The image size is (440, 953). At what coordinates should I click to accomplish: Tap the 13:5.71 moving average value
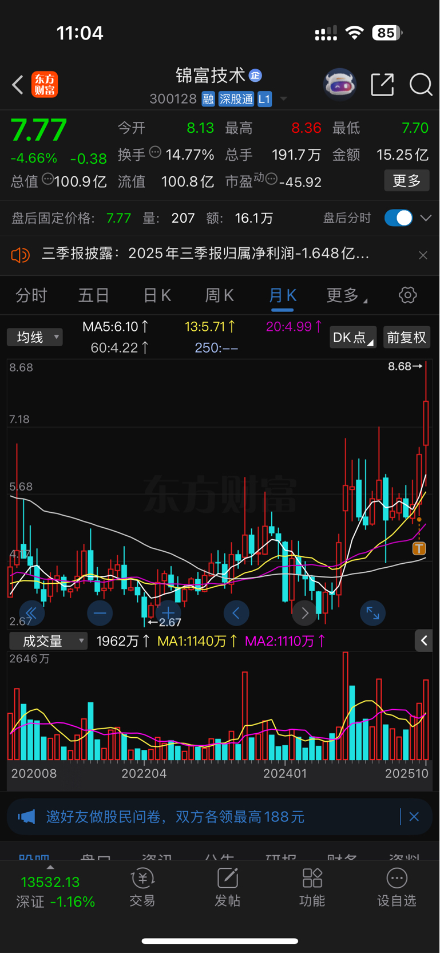(x=210, y=327)
